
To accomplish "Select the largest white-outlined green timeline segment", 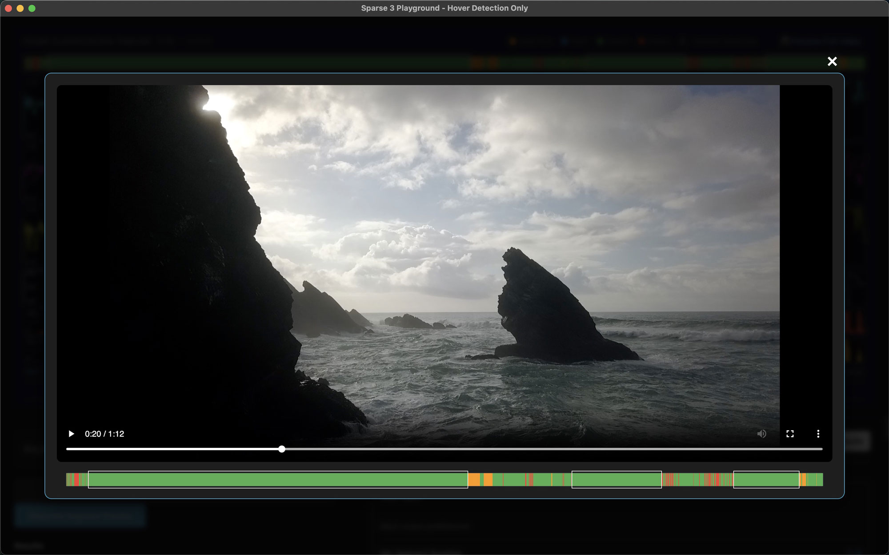I will (x=278, y=479).
